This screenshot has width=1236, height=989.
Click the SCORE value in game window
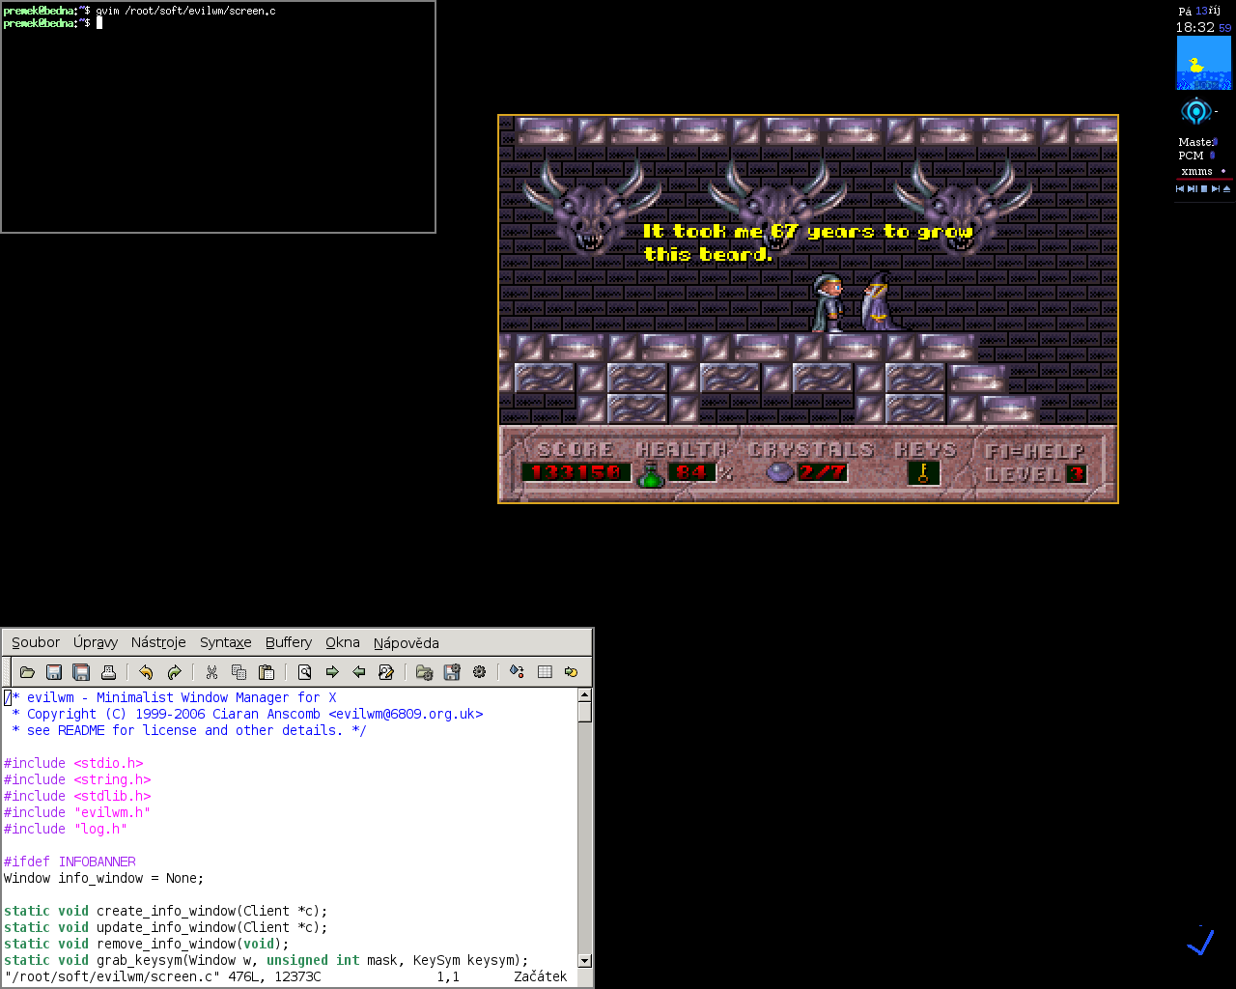point(576,472)
